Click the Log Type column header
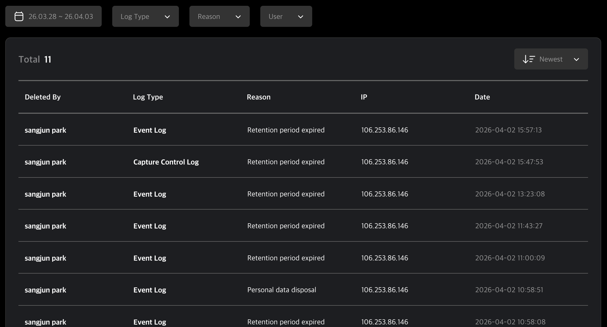 click(148, 97)
